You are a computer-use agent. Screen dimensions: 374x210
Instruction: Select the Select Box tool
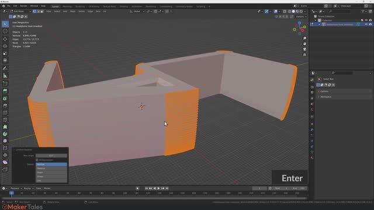5,24
